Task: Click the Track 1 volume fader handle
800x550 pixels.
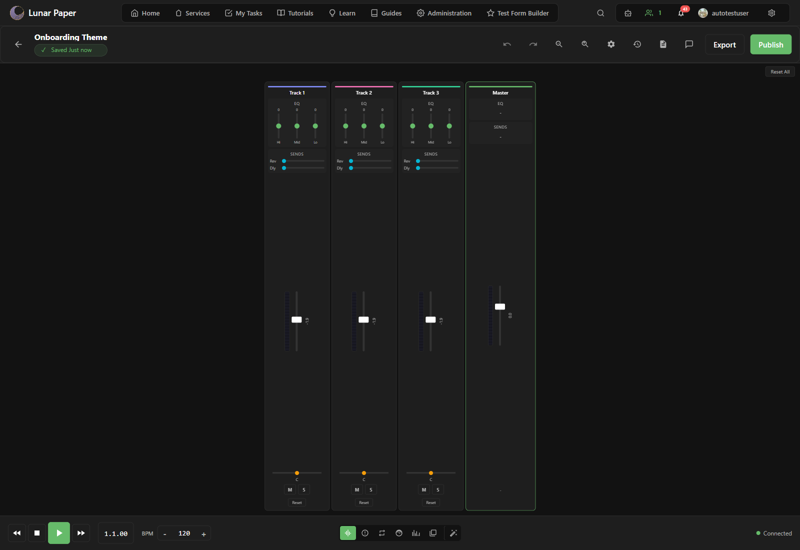Action: (296, 319)
